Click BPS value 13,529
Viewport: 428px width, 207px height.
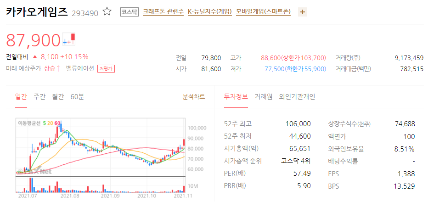405,186
